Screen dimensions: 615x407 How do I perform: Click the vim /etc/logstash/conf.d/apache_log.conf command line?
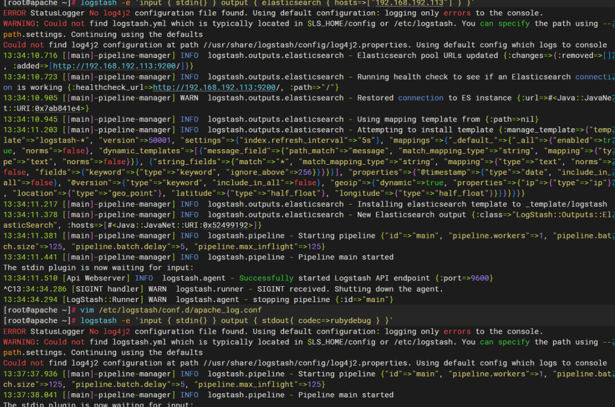click(x=171, y=310)
